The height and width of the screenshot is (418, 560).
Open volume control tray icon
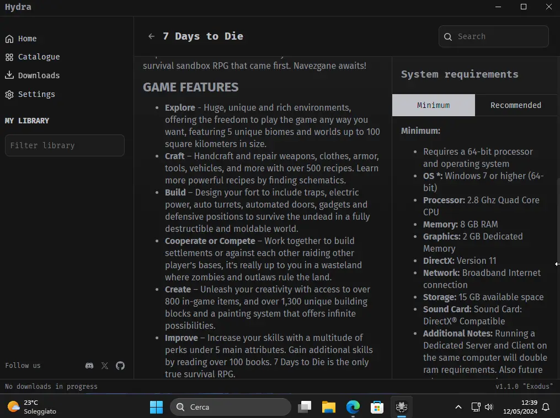click(489, 407)
